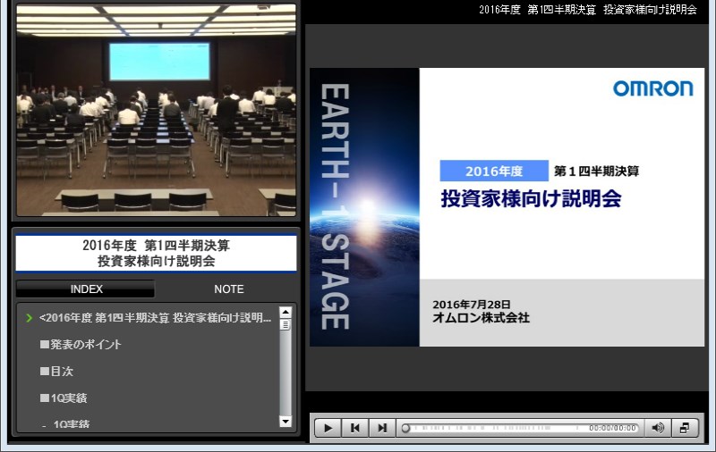This screenshot has height=452, width=716.
Task: Click the 00:00/00:00 time display
Action: (612, 428)
